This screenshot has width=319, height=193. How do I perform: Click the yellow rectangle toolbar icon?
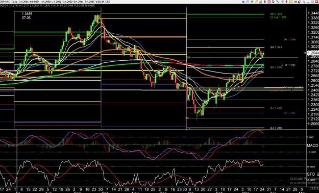coord(291,2)
